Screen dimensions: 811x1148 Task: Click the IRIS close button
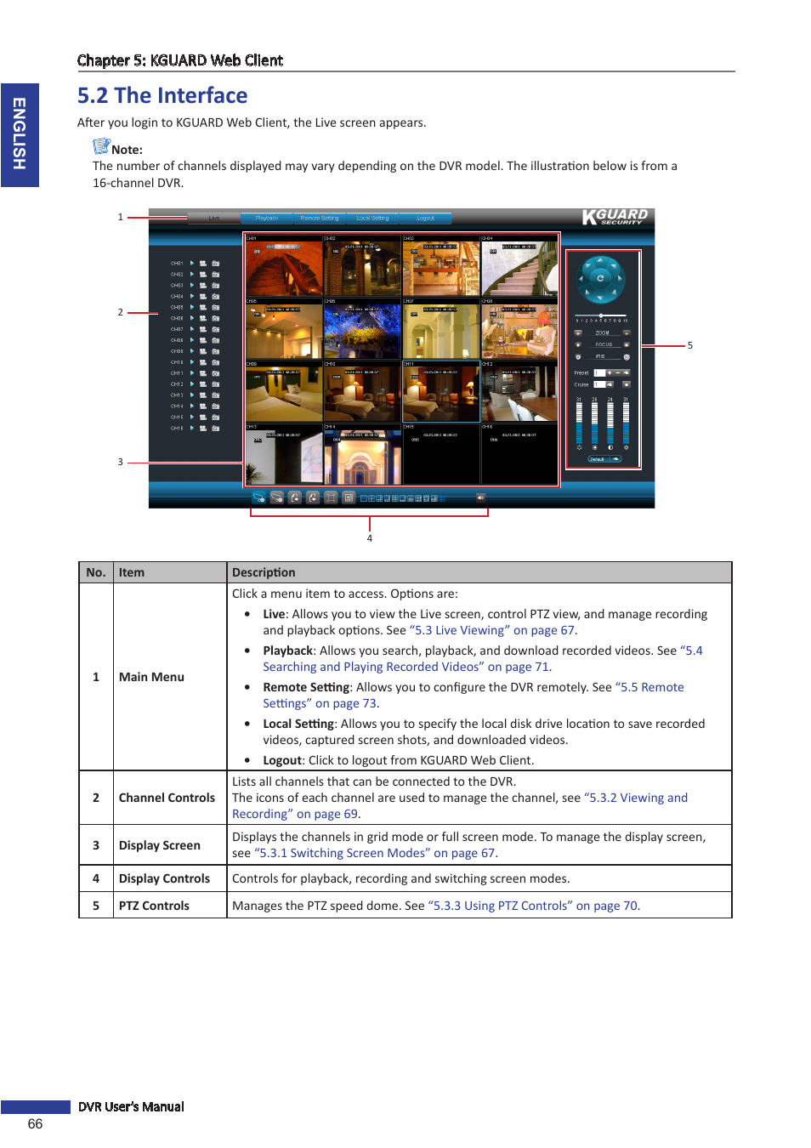point(578,357)
